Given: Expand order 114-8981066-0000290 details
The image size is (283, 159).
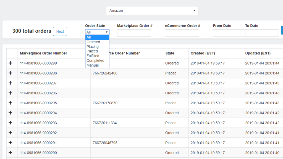Looking at the screenshot, I should tap(11, 153).
